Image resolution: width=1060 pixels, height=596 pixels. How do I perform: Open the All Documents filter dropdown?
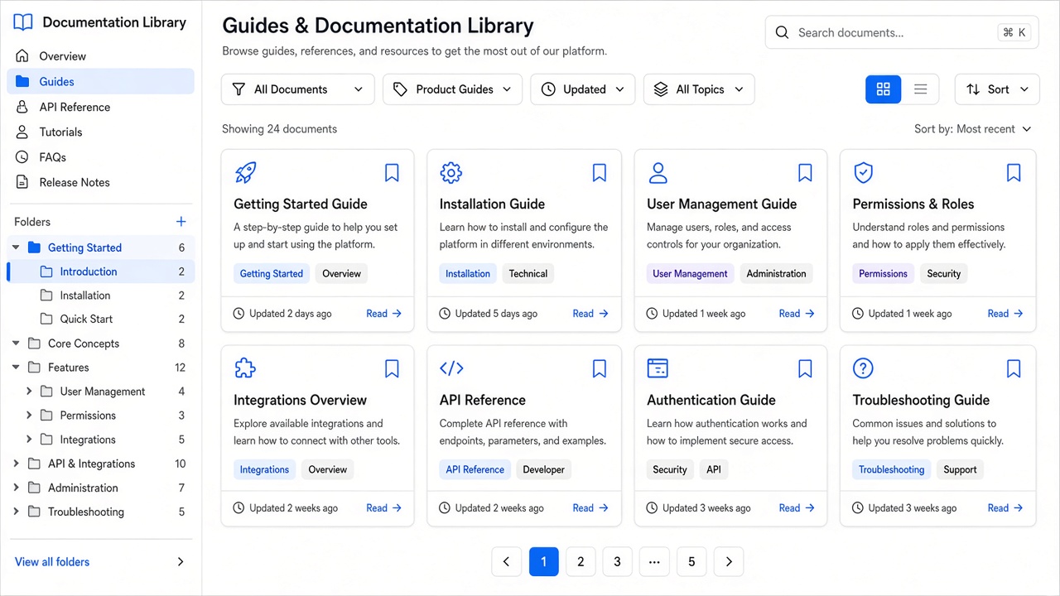coord(298,89)
